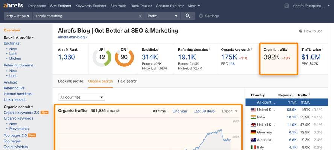Collapse the Organic search sidebar section
Image resolution: width=334 pixels, height=150 pixels.
coord(18,107)
